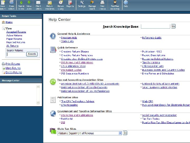Screen dimensions: 190x143
Task: Click the New Return toolbar icon
Action: point(3,2)
